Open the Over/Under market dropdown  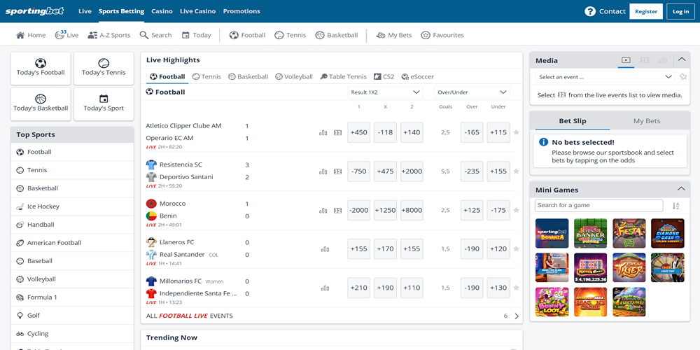[472, 92]
